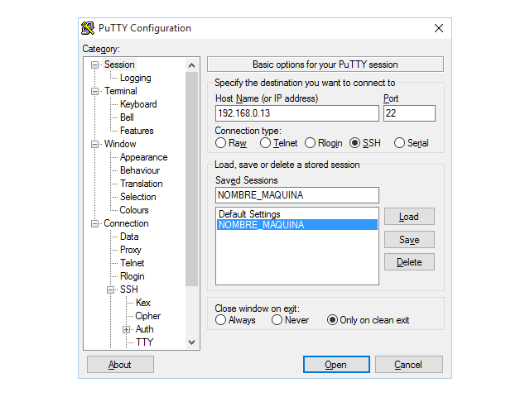Click the About button
The height and width of the screenshot is (397, 530).
[x=120, y=365]
